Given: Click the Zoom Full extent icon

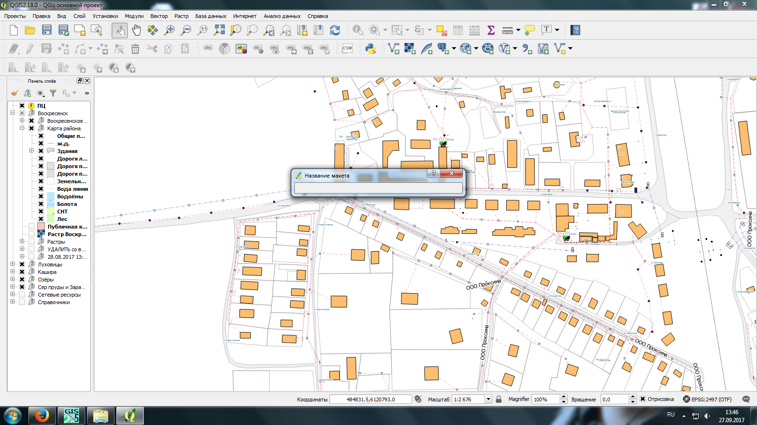Looking at the screenshot, I should [219, 31].
